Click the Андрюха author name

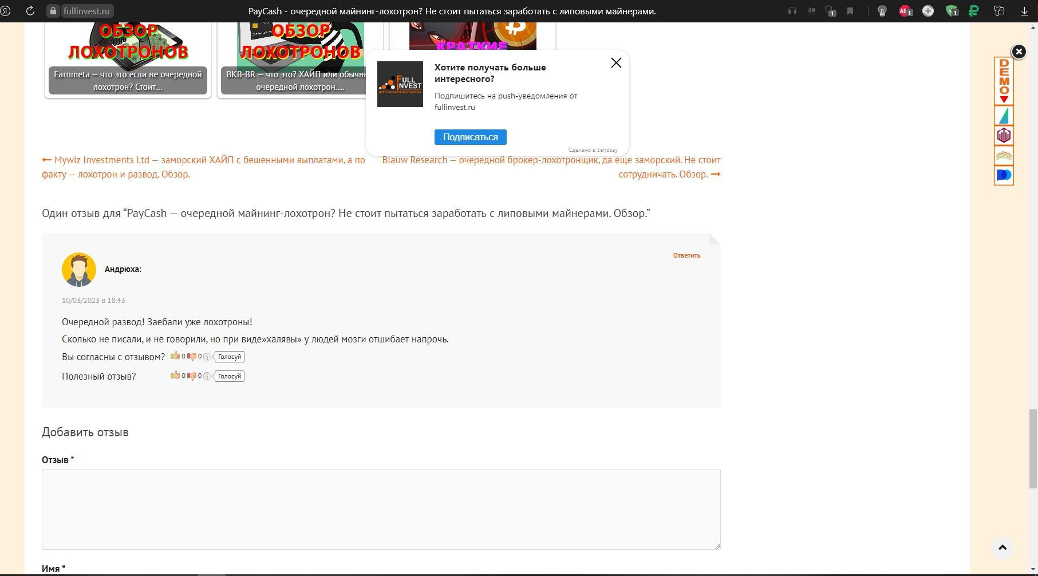123,269
